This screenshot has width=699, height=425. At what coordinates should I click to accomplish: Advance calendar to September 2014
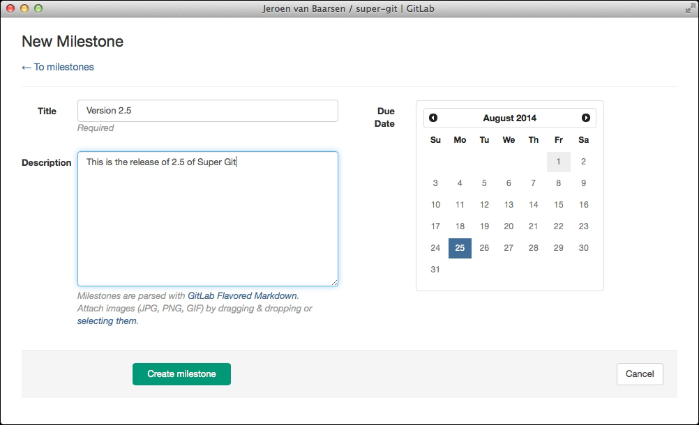[x=585, y=117]
